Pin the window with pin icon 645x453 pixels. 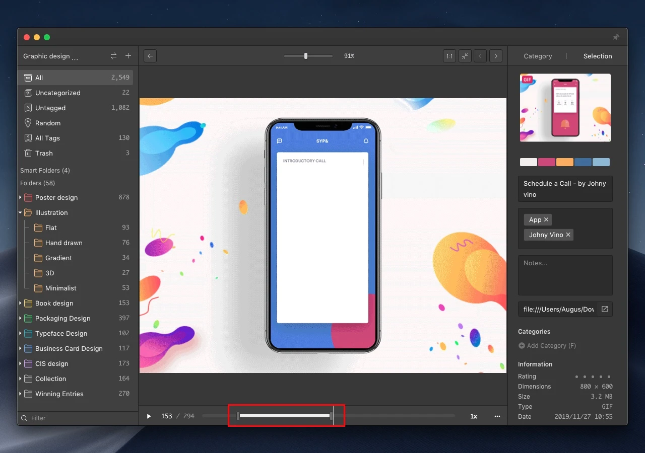pos(616,37)
